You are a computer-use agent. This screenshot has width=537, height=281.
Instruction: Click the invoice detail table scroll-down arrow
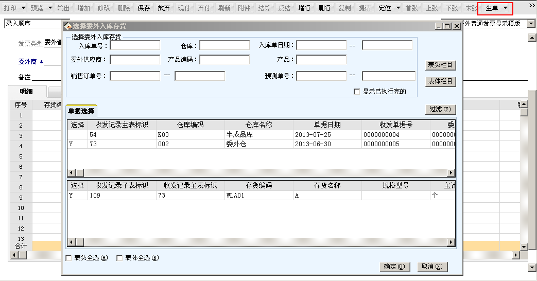coord(524,247)
